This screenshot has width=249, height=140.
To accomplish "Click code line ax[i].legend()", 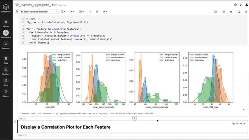I will click(39, 42).
